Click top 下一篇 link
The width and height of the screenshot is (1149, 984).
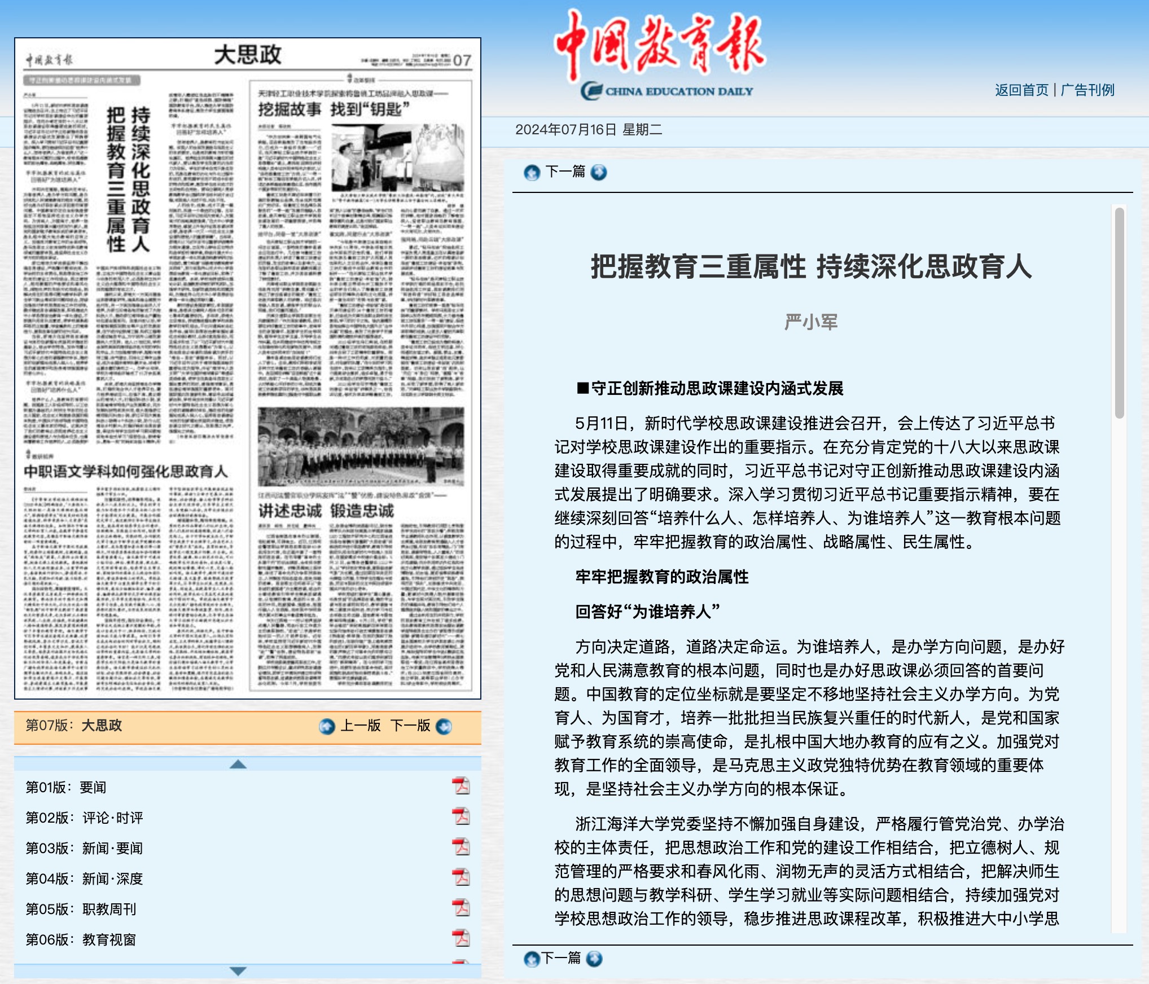pyautogui.click(x=565, y=172)
